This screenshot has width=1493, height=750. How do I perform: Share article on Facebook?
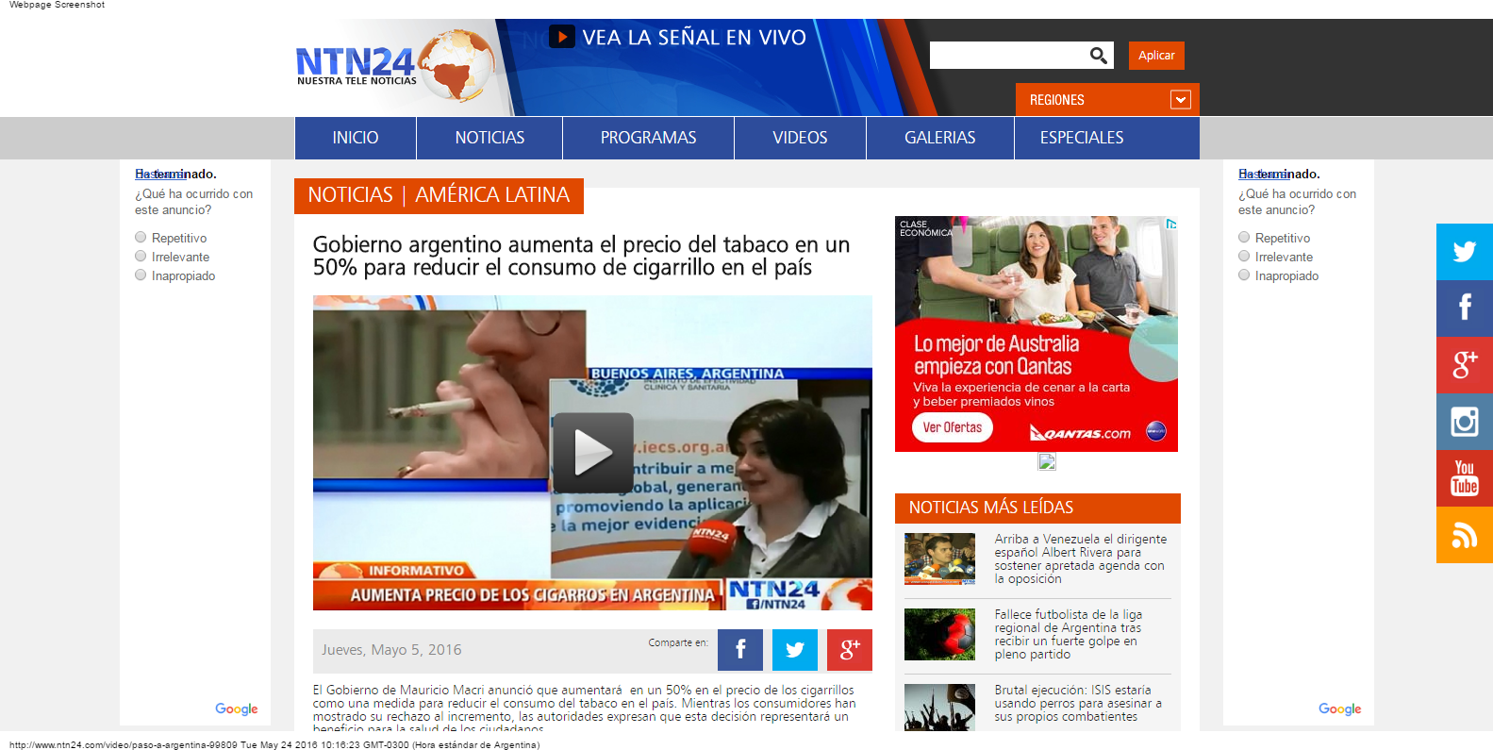click(740, 650)
